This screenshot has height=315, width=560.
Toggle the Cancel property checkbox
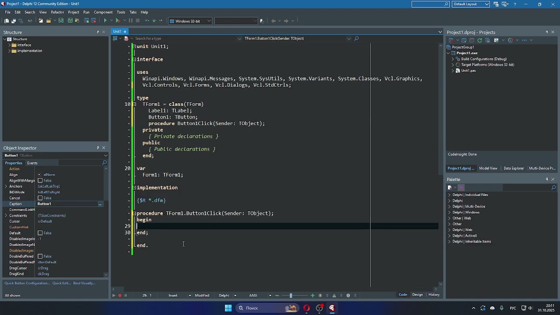coord(40,198)
